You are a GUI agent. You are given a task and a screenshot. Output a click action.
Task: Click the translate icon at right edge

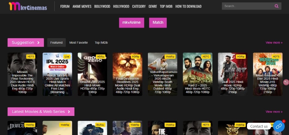tap(286, 82)
